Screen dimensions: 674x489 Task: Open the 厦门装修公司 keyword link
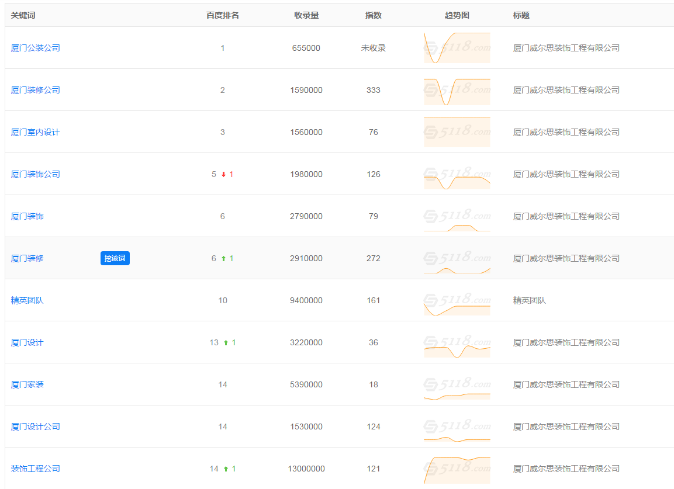(35, 90)
